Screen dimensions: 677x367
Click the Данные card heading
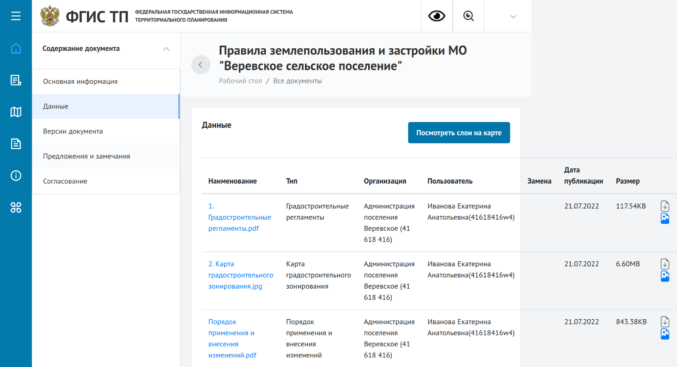point(216,125)
